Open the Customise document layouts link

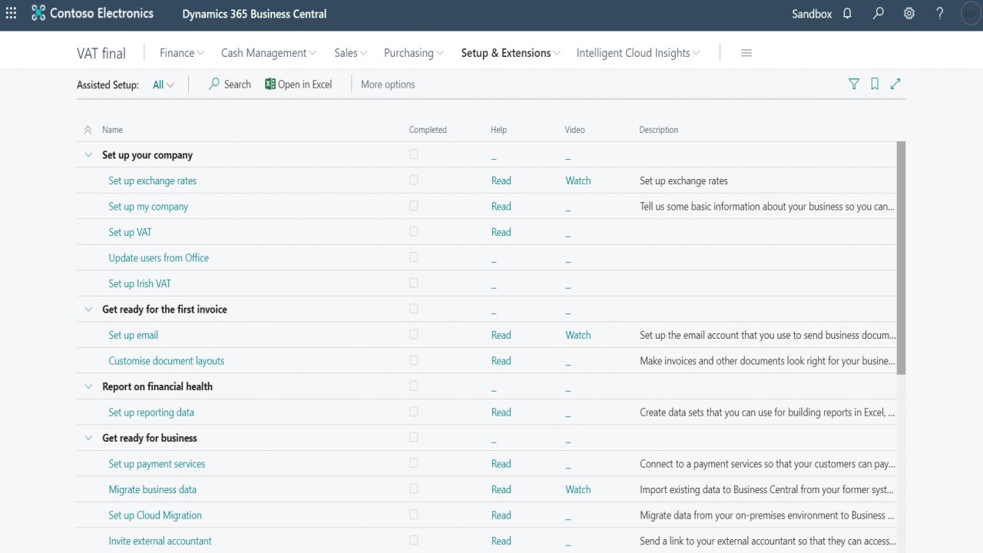click(x=167, y=361)
